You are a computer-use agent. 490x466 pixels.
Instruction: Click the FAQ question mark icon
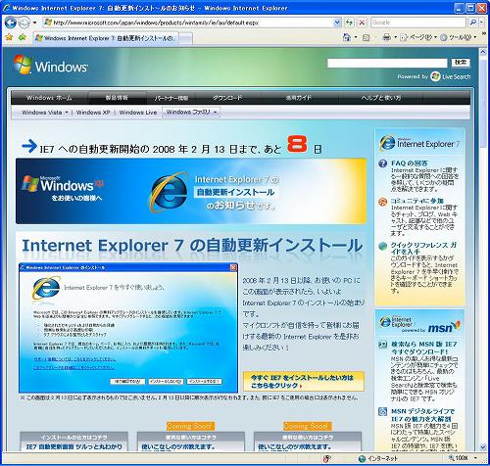pyautogui.click(x=382, y=163)
